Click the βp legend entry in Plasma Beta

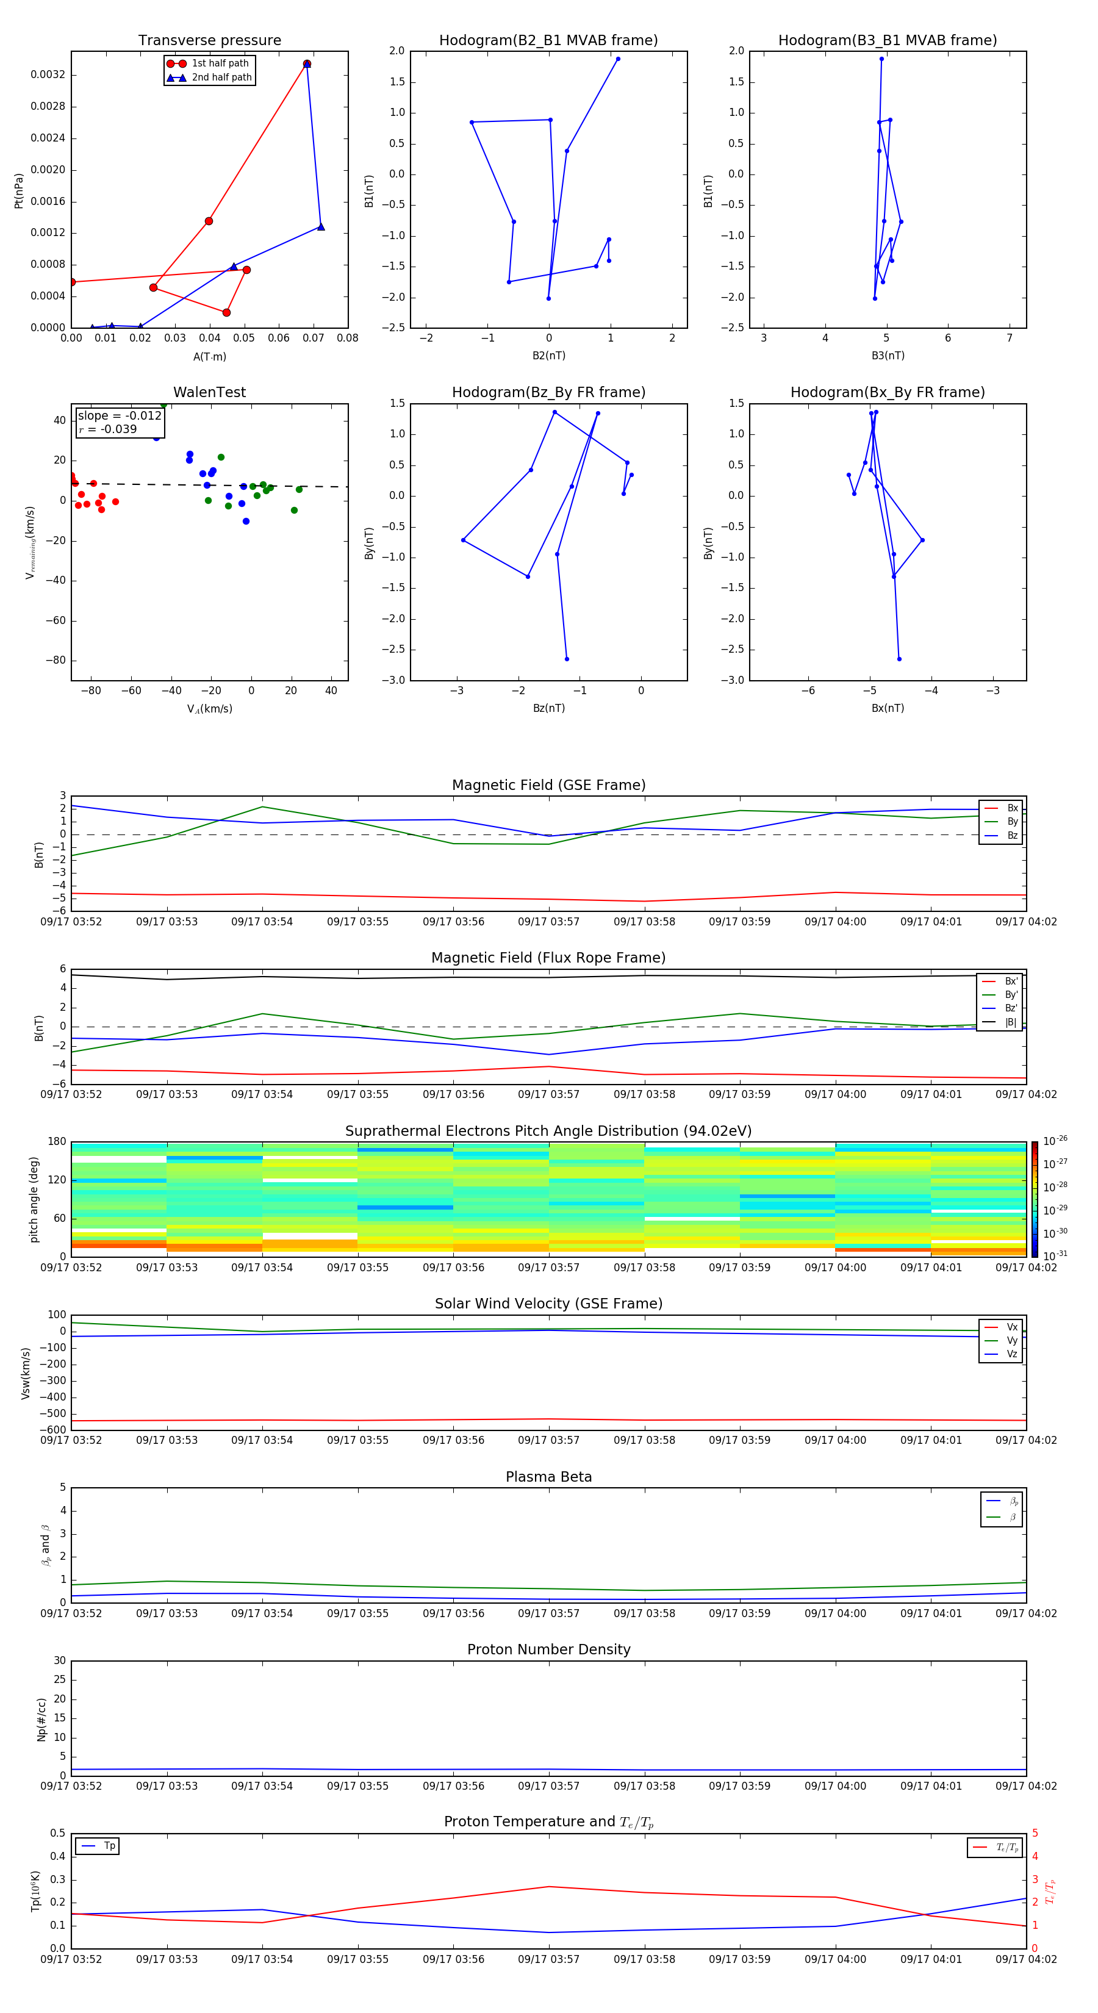pos(1002,1501)
